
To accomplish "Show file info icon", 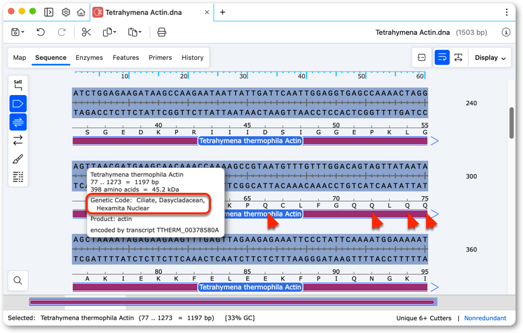I will pos(506,32).
